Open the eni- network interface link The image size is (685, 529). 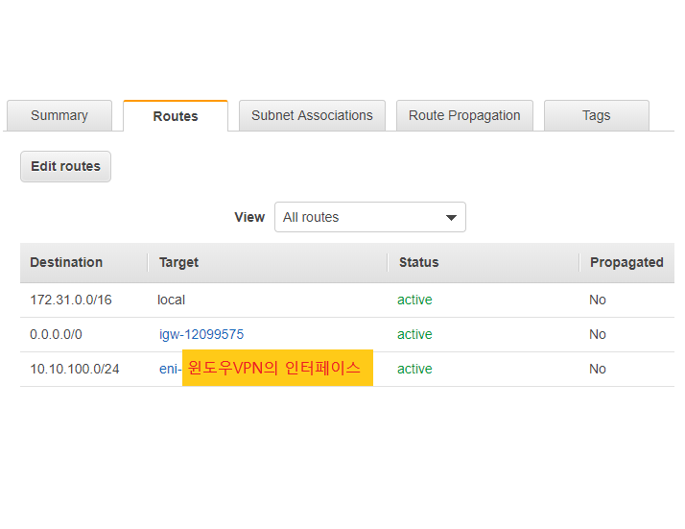[x=170, y=369]
